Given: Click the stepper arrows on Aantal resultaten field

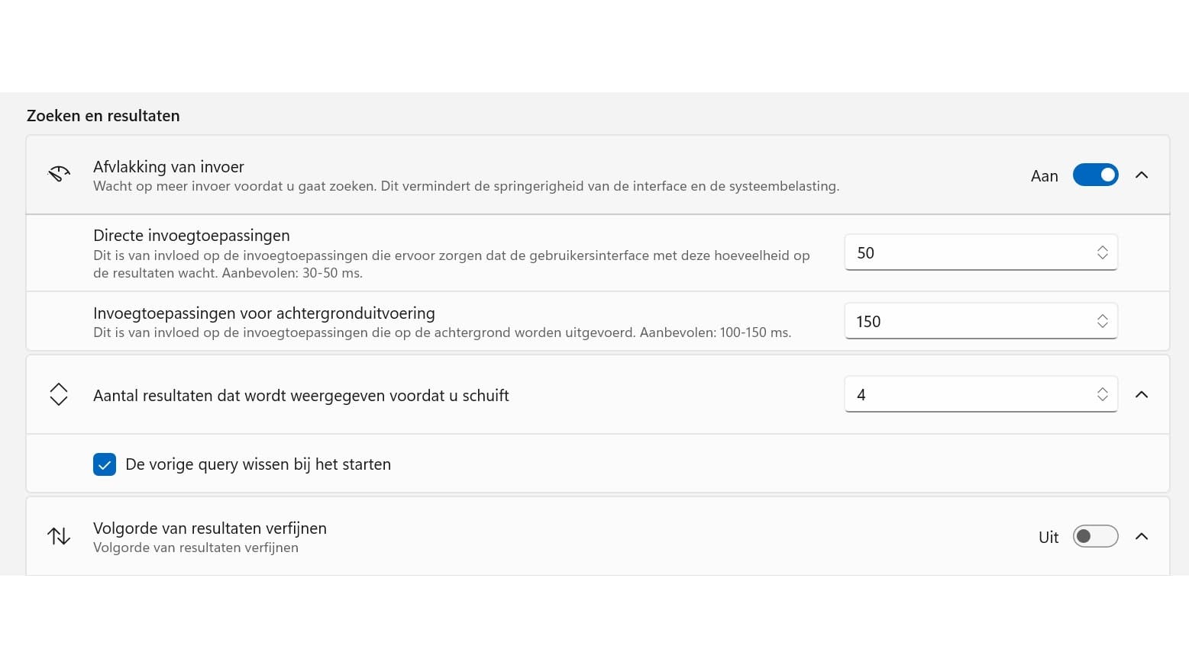Looking at the screenshot, I should click(x=1102, y=394).
